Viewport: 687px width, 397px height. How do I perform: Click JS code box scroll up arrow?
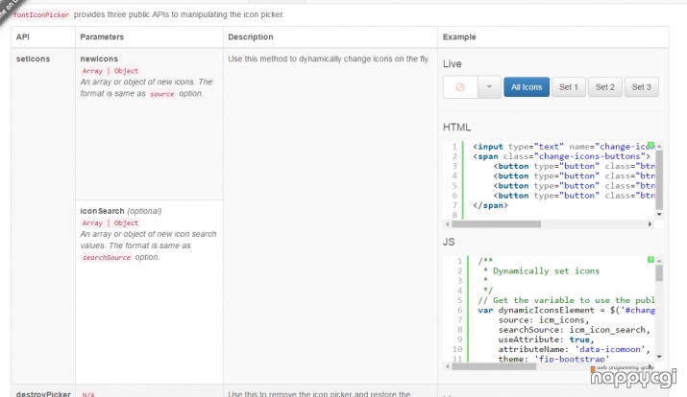coord(659,261)
